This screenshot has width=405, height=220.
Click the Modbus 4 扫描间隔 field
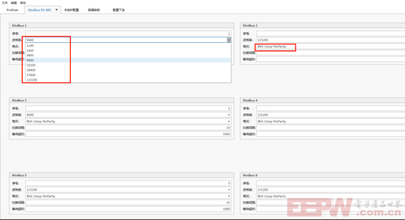[x=331, y=128]
